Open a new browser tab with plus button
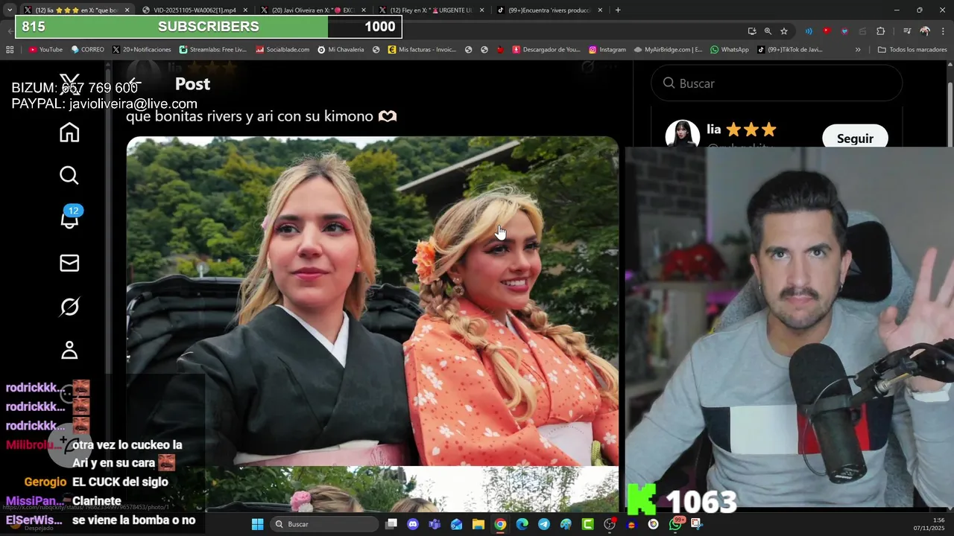Screen dimensions: 954x536 [x=618, y=10]
